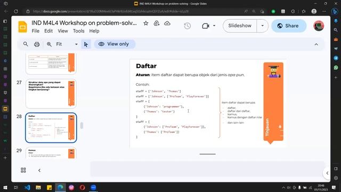Open Sticky Notes from taskbar
The width and height of the screenshot is (341, 192).
(50, 187)
